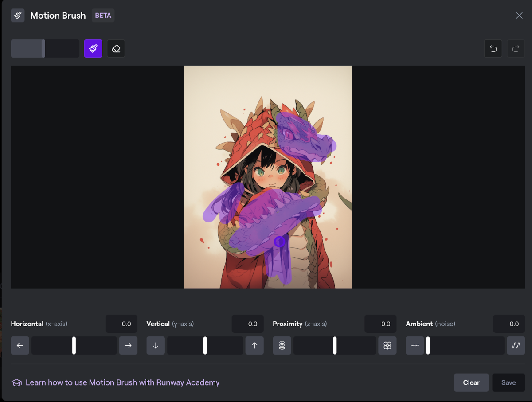This screenshot has width=532, height=402.
Task: Click the high Ambient noise wave icon
Action: (x=516, y=346)
